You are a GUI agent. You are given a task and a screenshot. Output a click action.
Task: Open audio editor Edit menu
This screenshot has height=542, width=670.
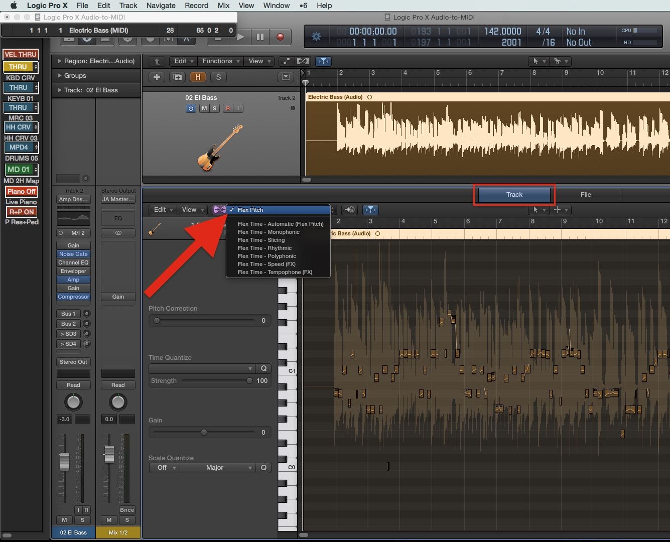(x=163, y=210)
